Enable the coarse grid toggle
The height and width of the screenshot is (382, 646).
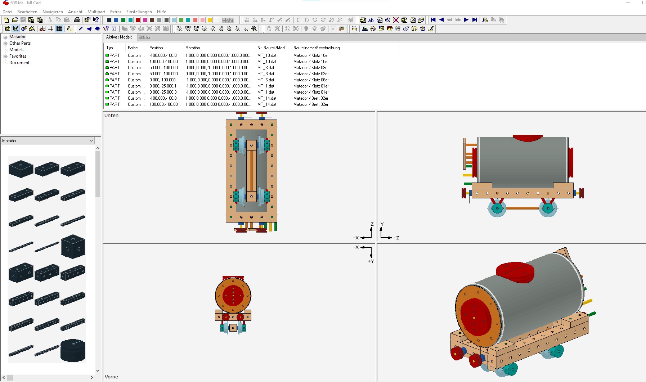pos(42,29)
